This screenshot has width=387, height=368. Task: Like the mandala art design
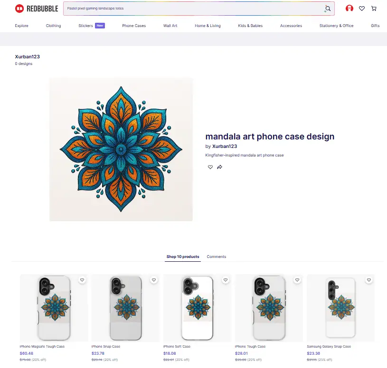[x=210, y=167]
